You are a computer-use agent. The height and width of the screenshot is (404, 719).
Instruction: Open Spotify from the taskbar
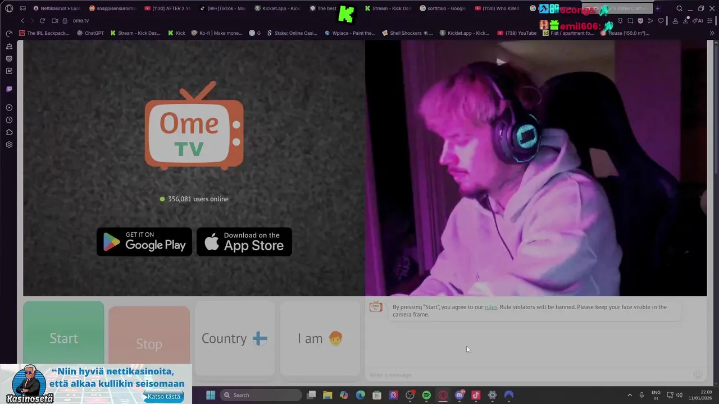[x=426, y=395]
